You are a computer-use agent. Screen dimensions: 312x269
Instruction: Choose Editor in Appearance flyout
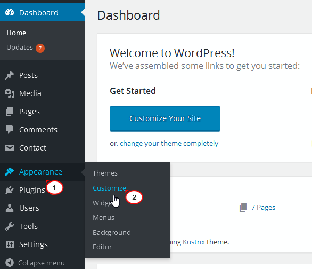coord(102,247)
